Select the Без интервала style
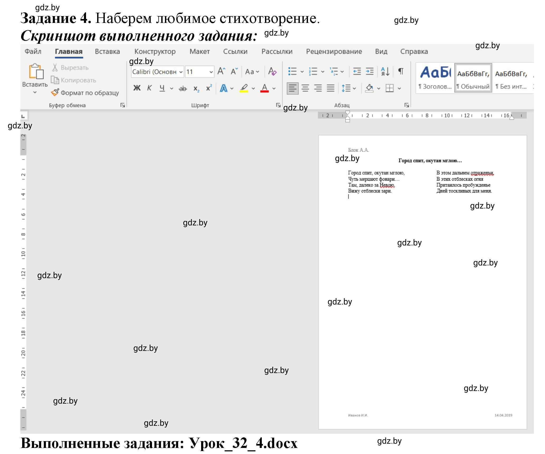 (x=511, y=78)
